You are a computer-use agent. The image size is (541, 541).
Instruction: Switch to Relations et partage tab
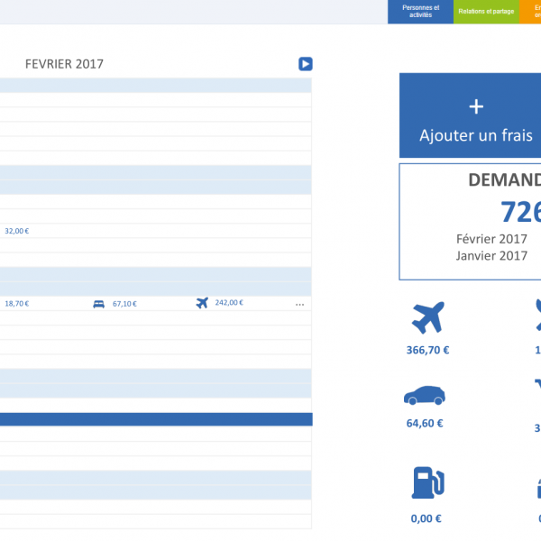pos(486,12)
